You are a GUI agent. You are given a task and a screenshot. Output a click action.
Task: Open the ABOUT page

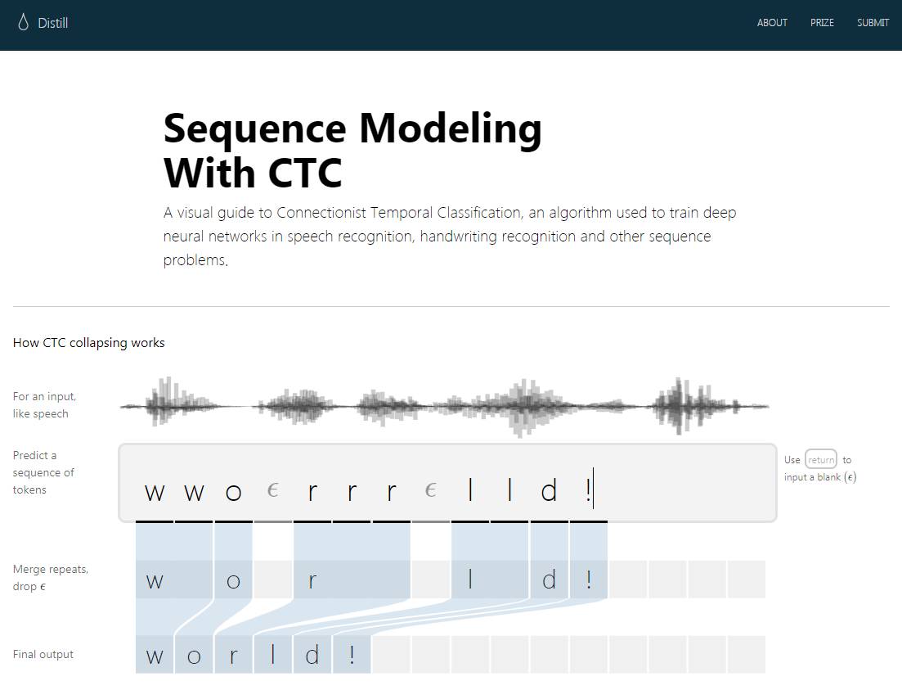772,23
